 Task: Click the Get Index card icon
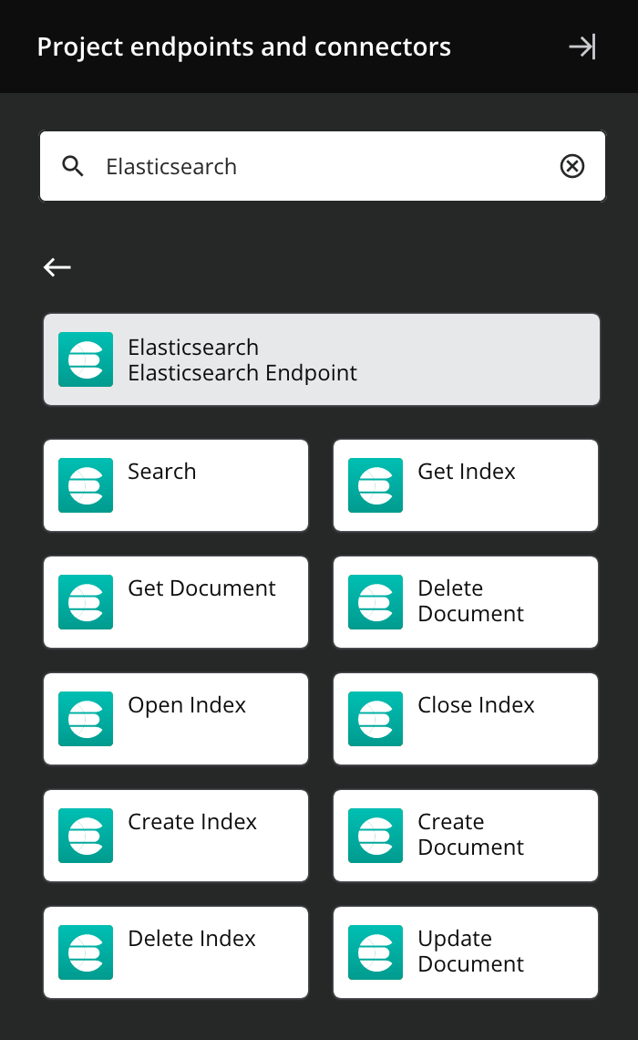(376, 485)
